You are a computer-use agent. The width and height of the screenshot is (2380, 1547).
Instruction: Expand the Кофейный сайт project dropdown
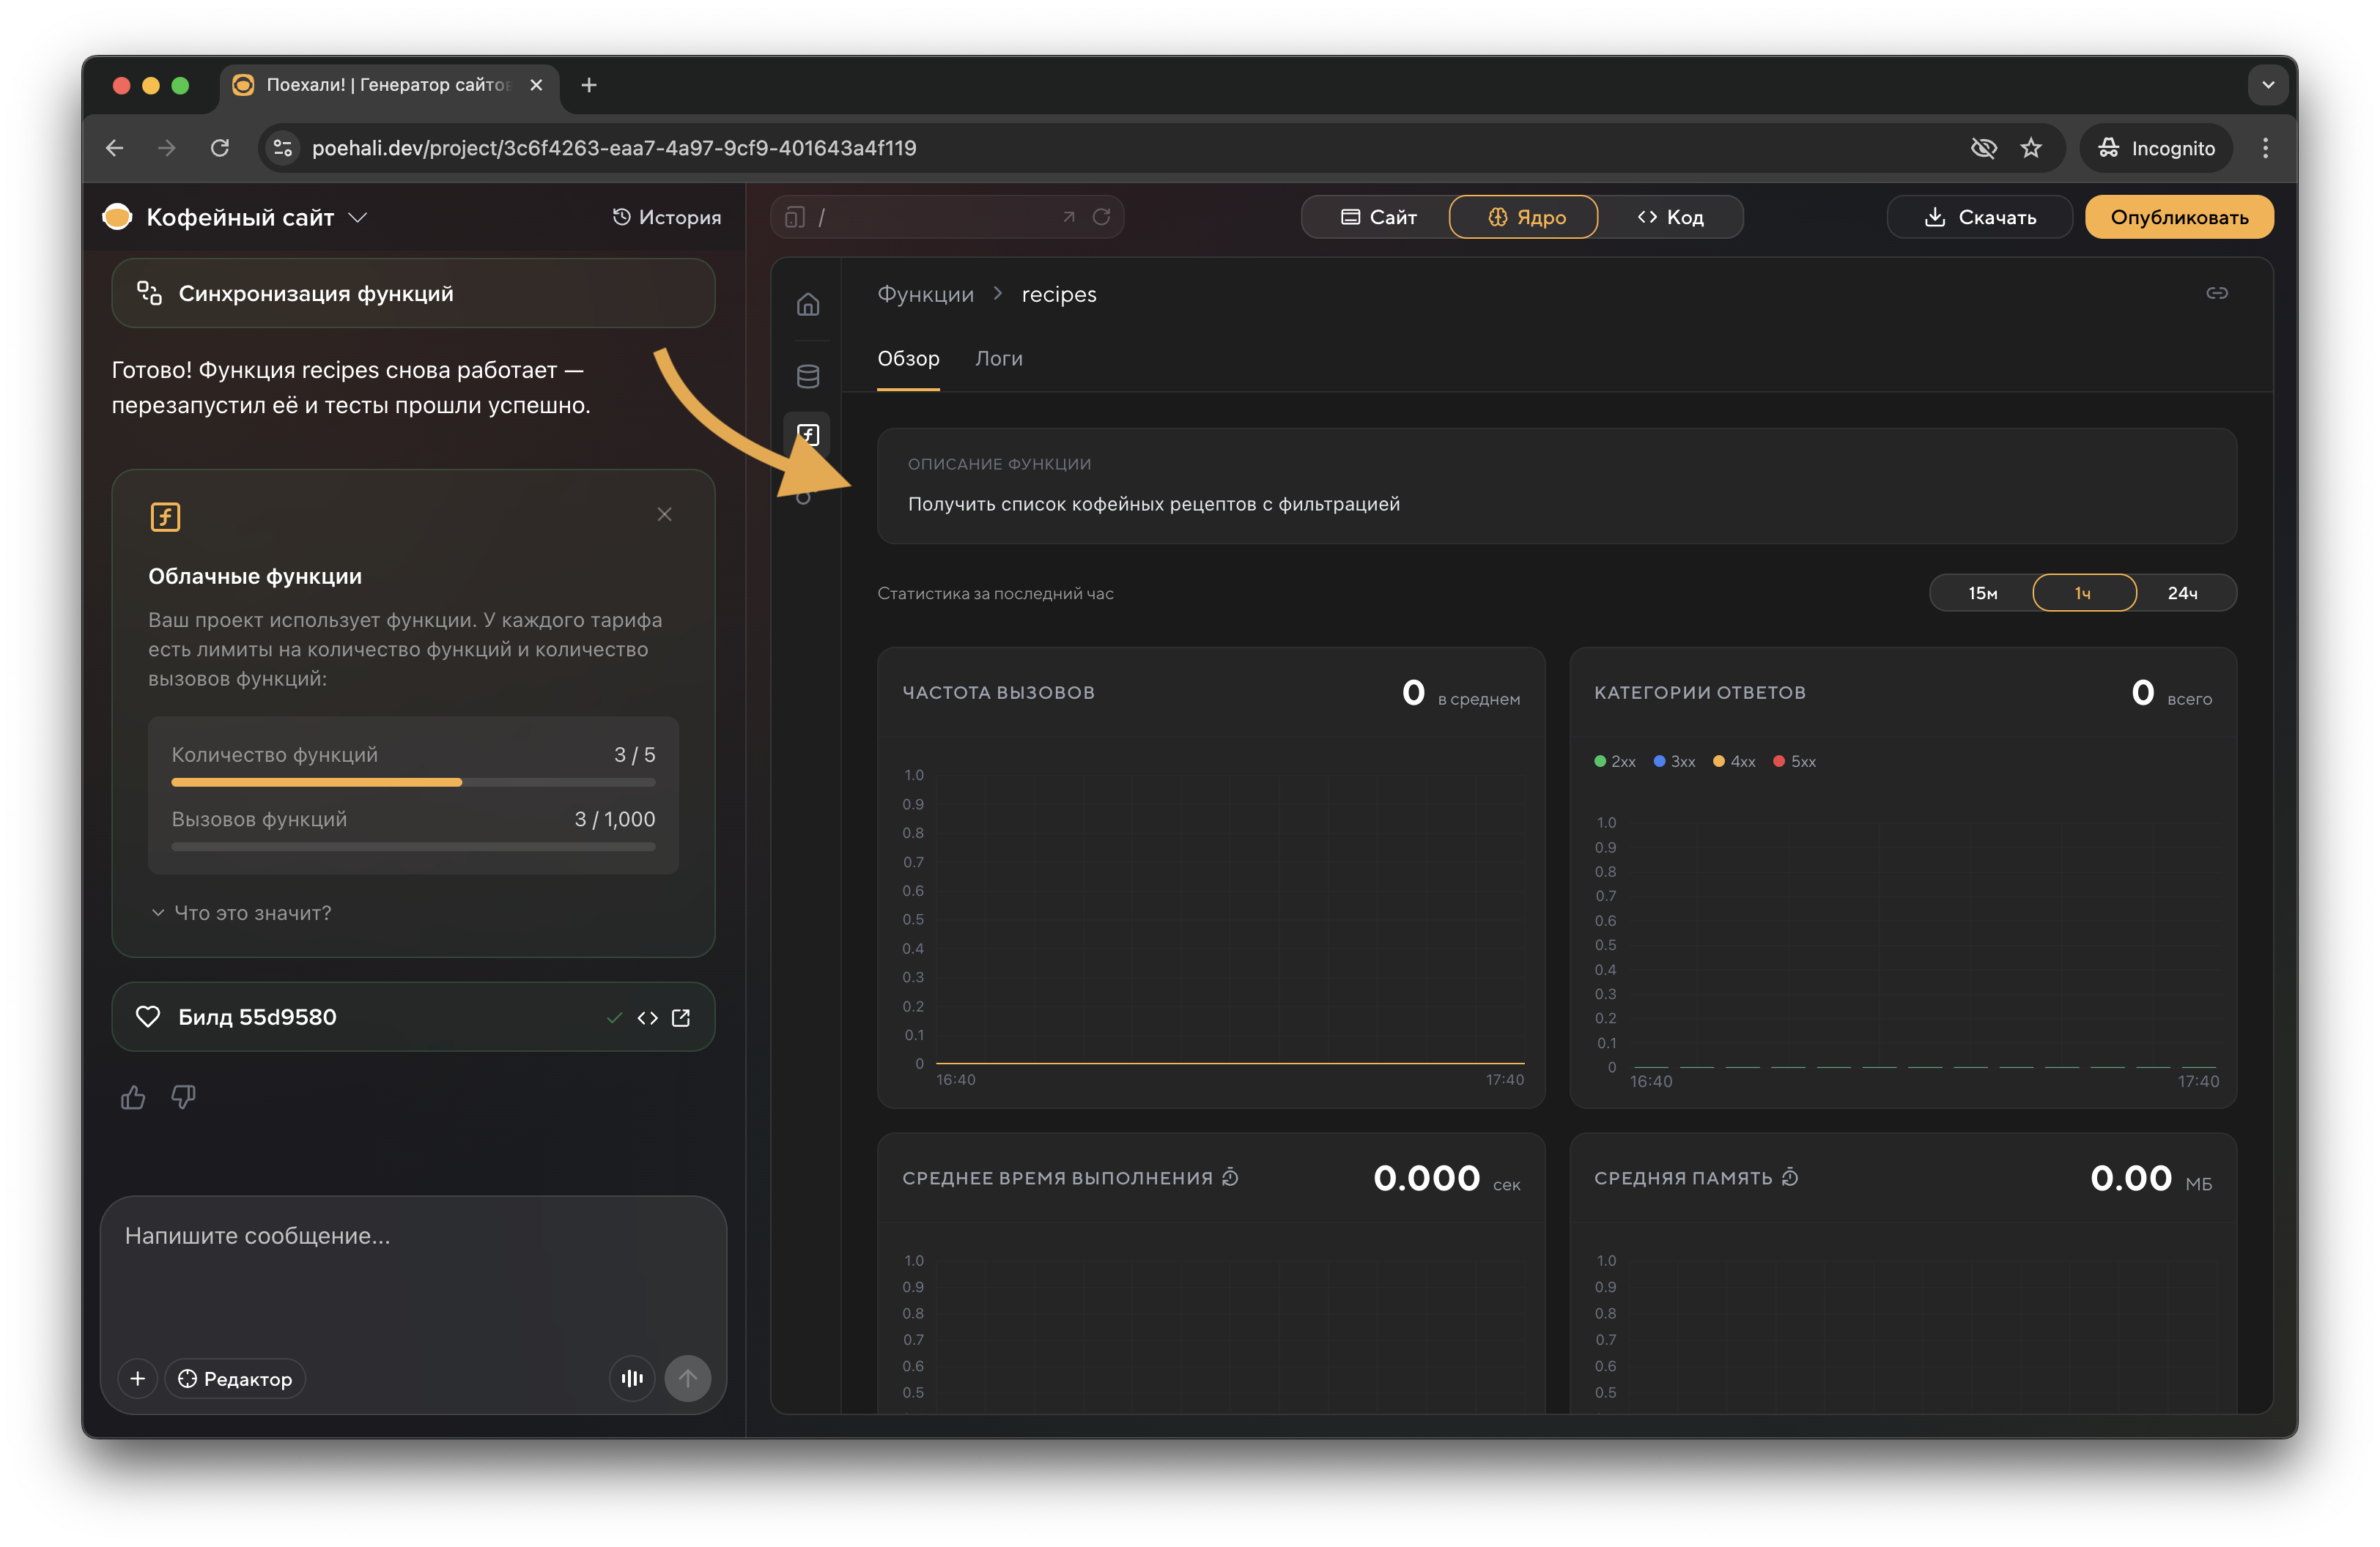click(x=358, y=217)
